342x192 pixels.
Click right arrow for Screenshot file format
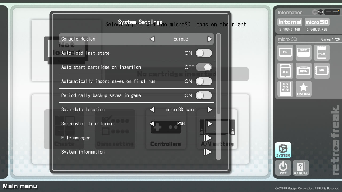[210, 124]
